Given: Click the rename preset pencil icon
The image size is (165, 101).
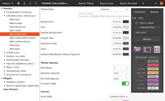Looking at the screenshot, I should pos(30,3).
